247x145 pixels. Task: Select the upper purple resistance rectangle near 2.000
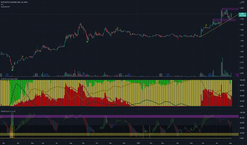click(x=230, y=9)
